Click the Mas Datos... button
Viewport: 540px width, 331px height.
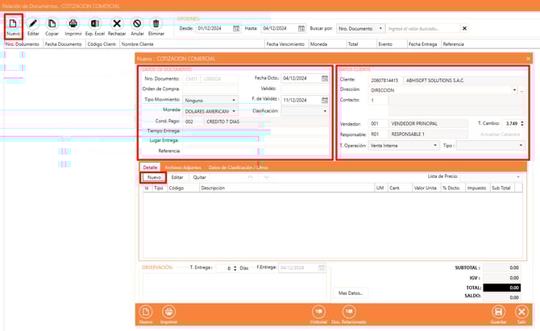[x=351, y=293]
